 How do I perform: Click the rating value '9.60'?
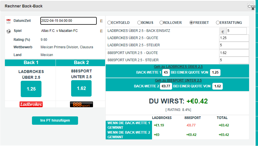click(44, 40)
